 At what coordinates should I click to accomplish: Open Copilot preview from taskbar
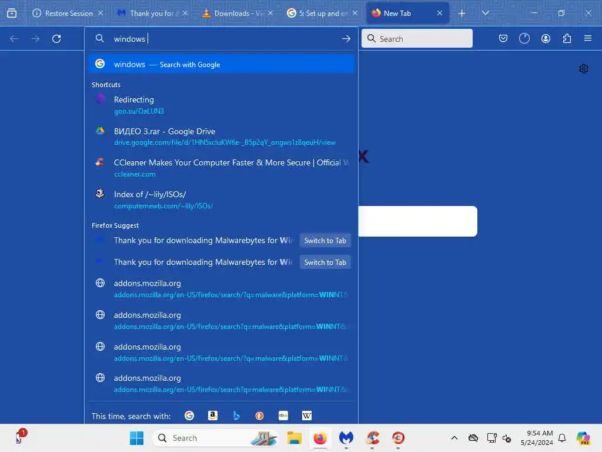click(x=583, y=438)
